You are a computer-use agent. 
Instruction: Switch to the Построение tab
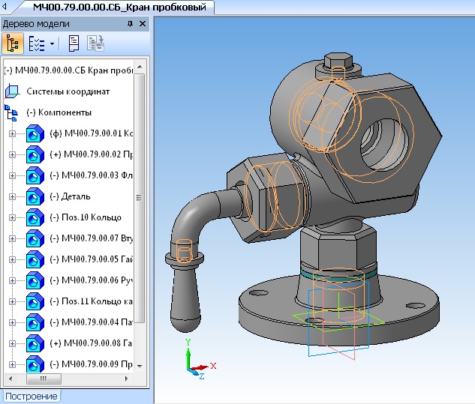32,396
